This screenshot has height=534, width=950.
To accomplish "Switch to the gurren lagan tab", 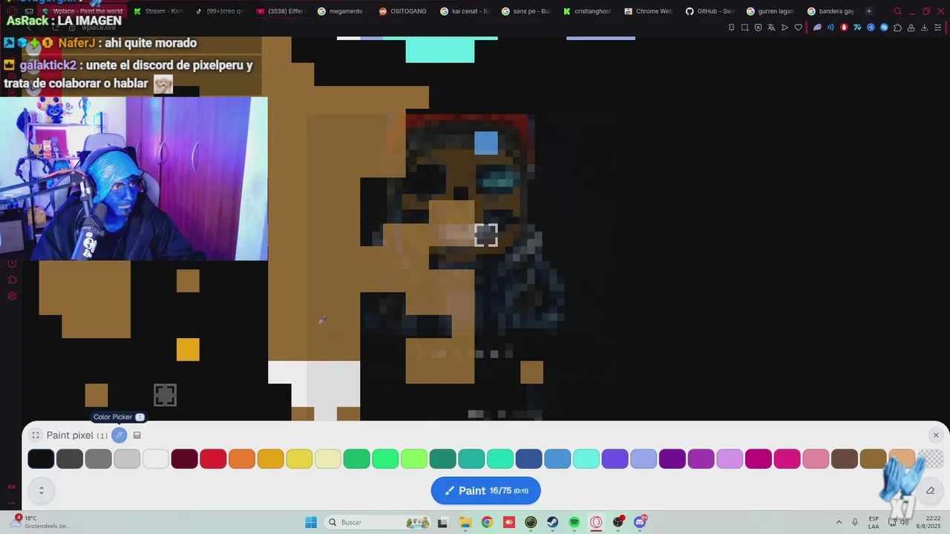I will pos(770,11).
